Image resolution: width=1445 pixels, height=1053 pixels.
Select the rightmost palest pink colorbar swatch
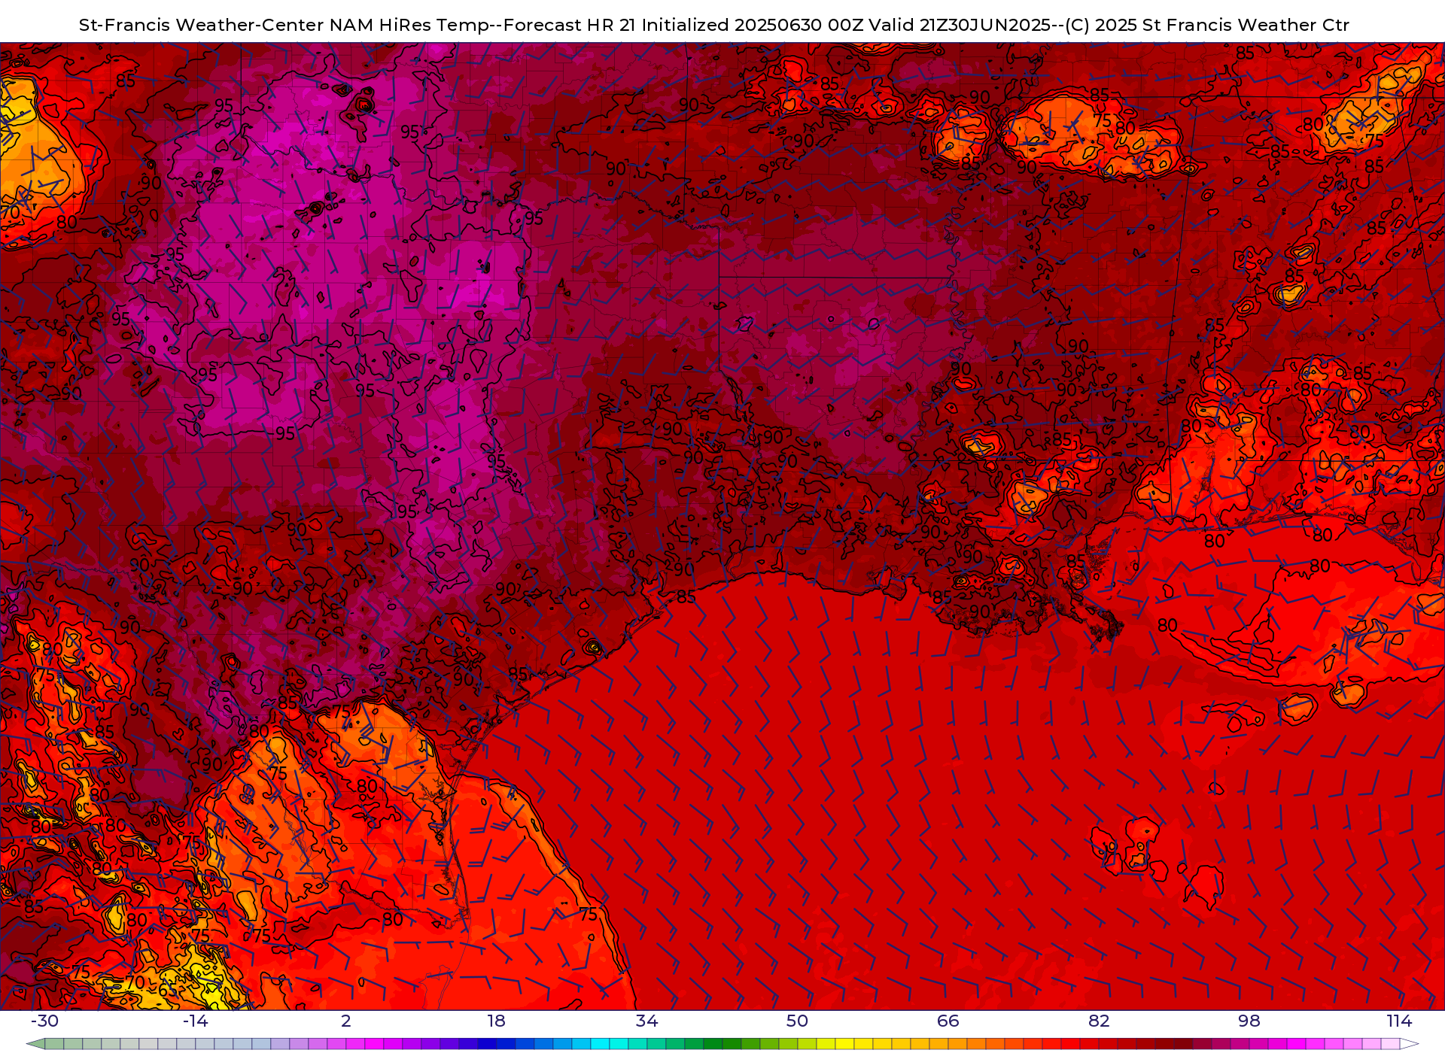pyautogui.click(x=1390, y=1044)
